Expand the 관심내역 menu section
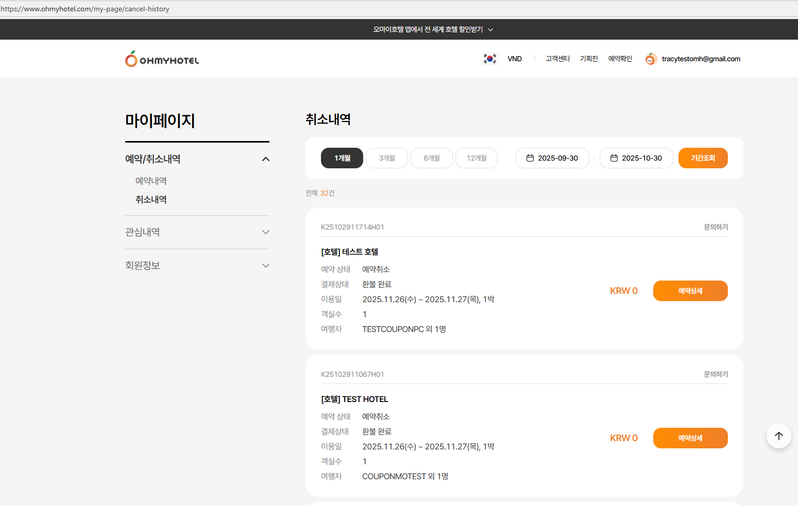This screenshot has width=798, height=506. [265, 232]
